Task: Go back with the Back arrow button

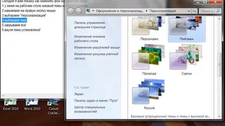Action: [x=70, y=11]
